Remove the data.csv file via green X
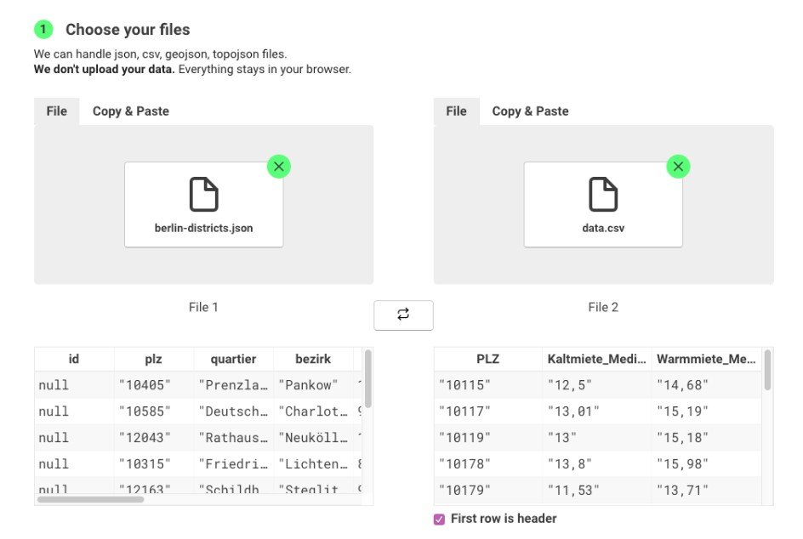 coord(678,167)
